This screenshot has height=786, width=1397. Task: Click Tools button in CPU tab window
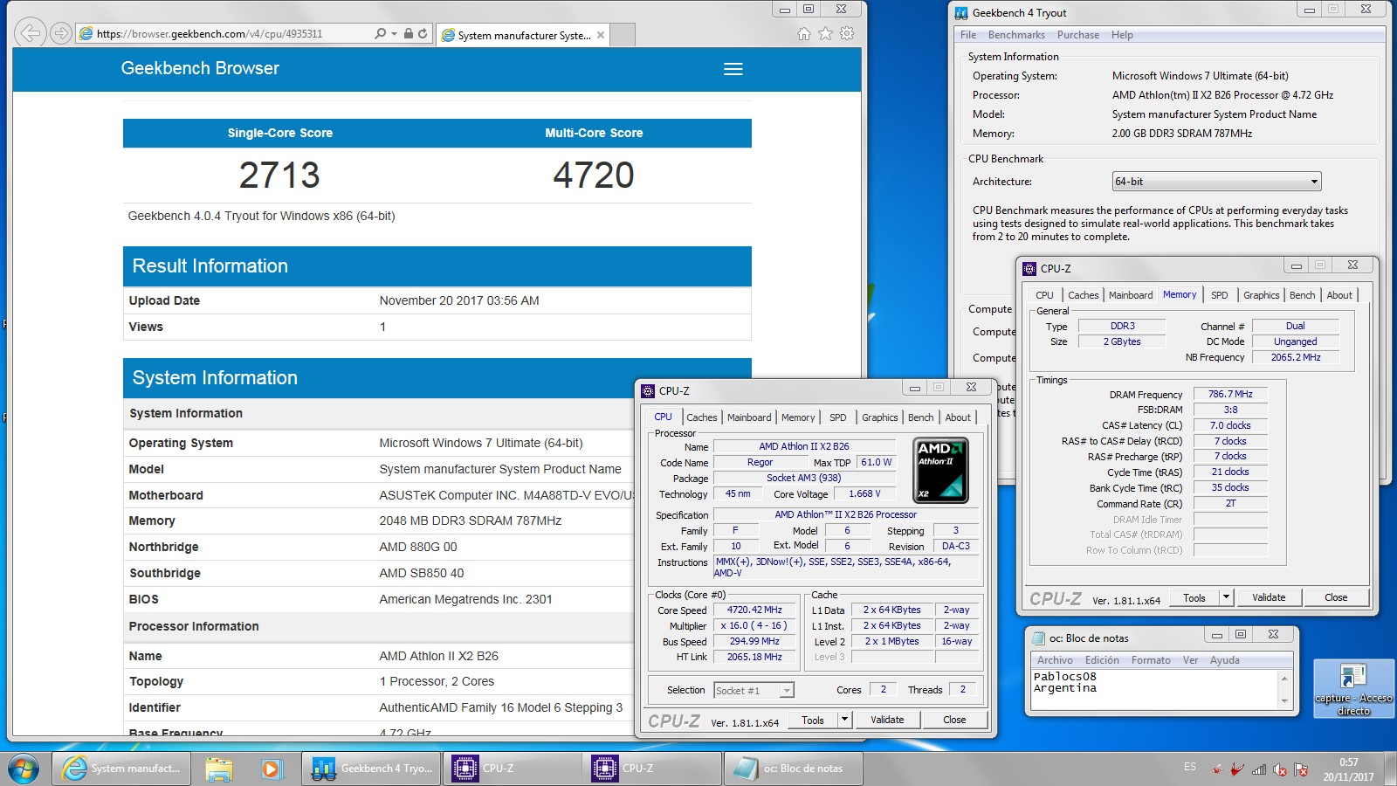click(813, 720)
